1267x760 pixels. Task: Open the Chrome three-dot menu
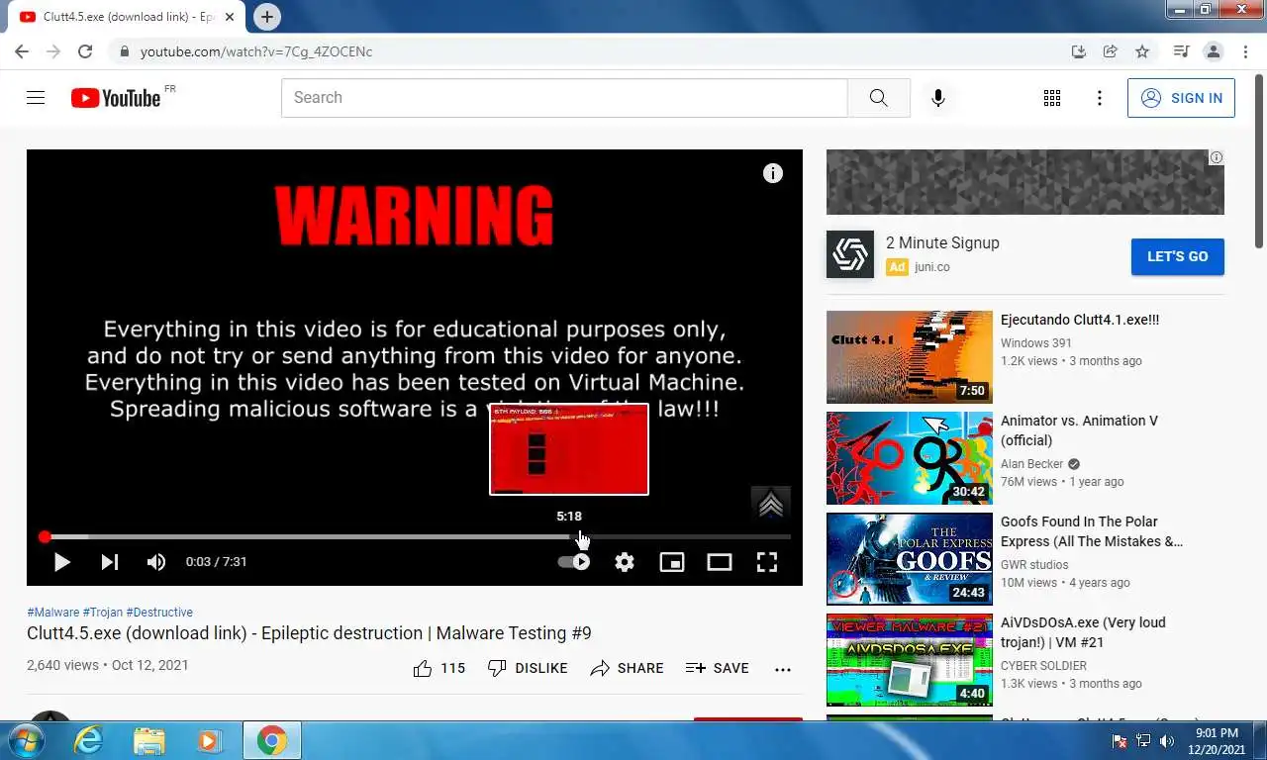click(x=1244, y=51)
